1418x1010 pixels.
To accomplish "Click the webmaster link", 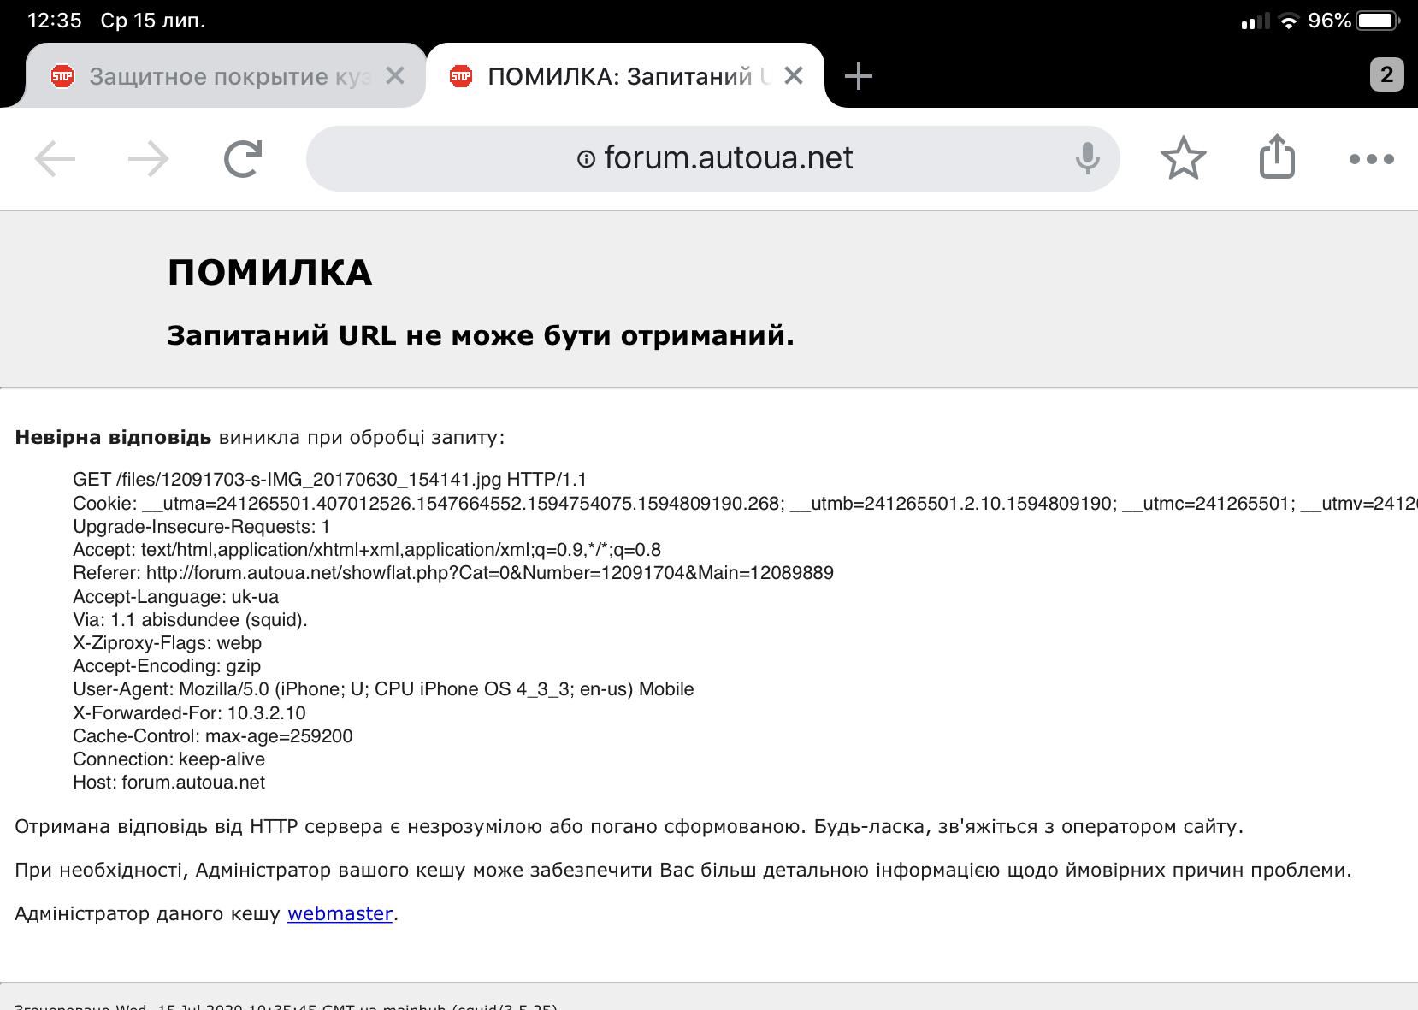I will pyautogui.click(x=340, y=913).
